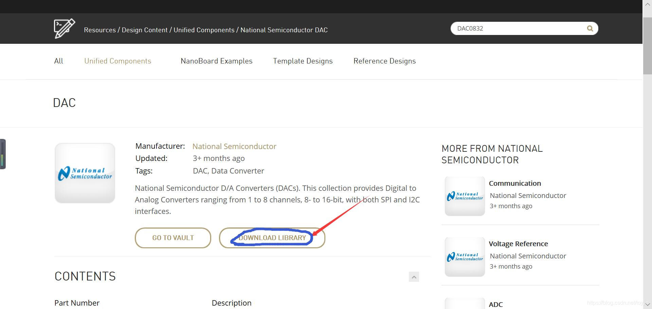Image resolution: width=652 pixels, height=309 pixels.
Task: Click the side feedback widget at left edge
Action: pos(3,154)
